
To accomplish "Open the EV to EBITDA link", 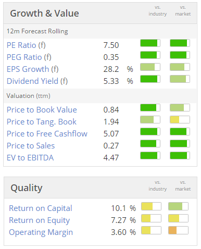I will 30,158.
